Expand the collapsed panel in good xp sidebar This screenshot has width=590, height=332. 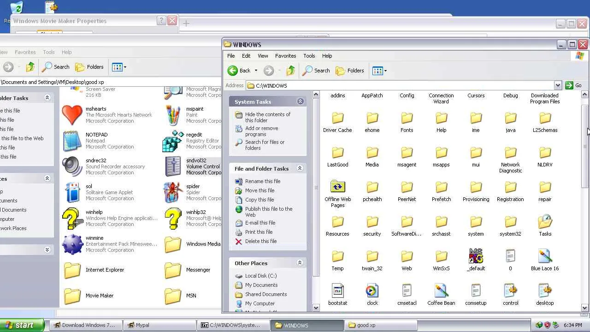point(47,249)
